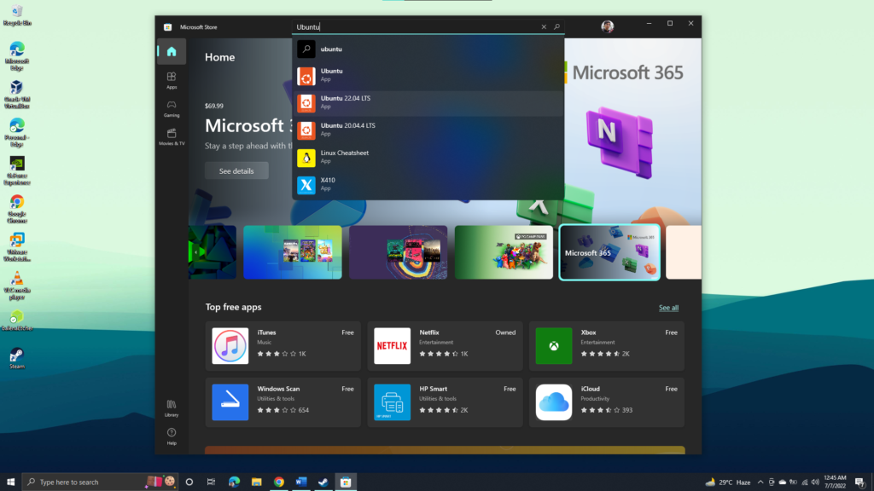Open Cortana circle on taskbar

point(189,482)
